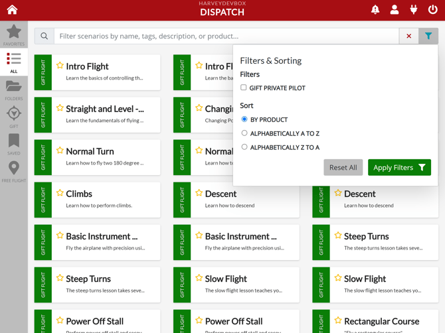Image resolution: width=445 pixels, height=333 pixels.
Task: Favorite the Climbs scenario star
Action: pos(60,193)
